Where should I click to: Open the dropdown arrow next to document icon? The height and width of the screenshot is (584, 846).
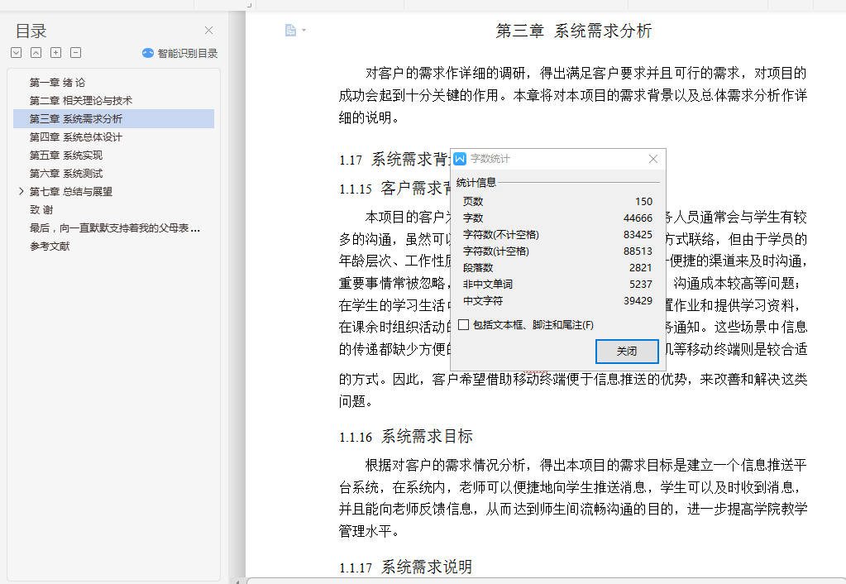(304, 31)
